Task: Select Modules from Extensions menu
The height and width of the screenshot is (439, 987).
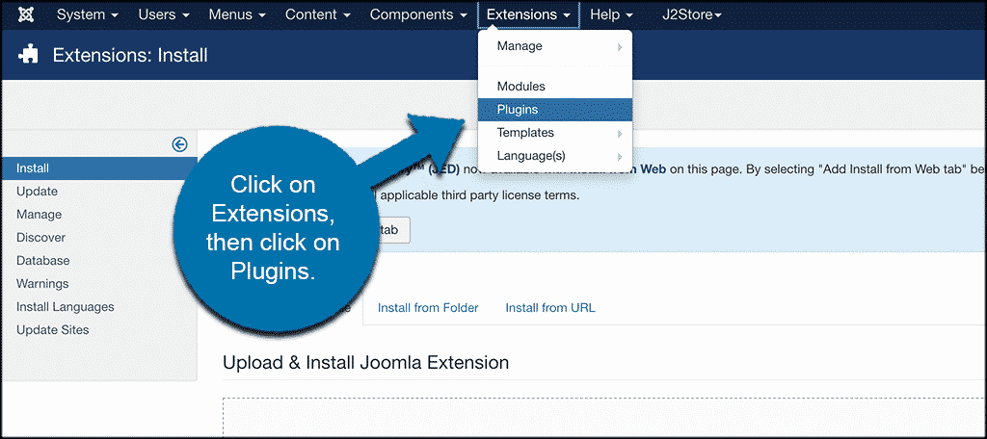Action: coord(555,87)
